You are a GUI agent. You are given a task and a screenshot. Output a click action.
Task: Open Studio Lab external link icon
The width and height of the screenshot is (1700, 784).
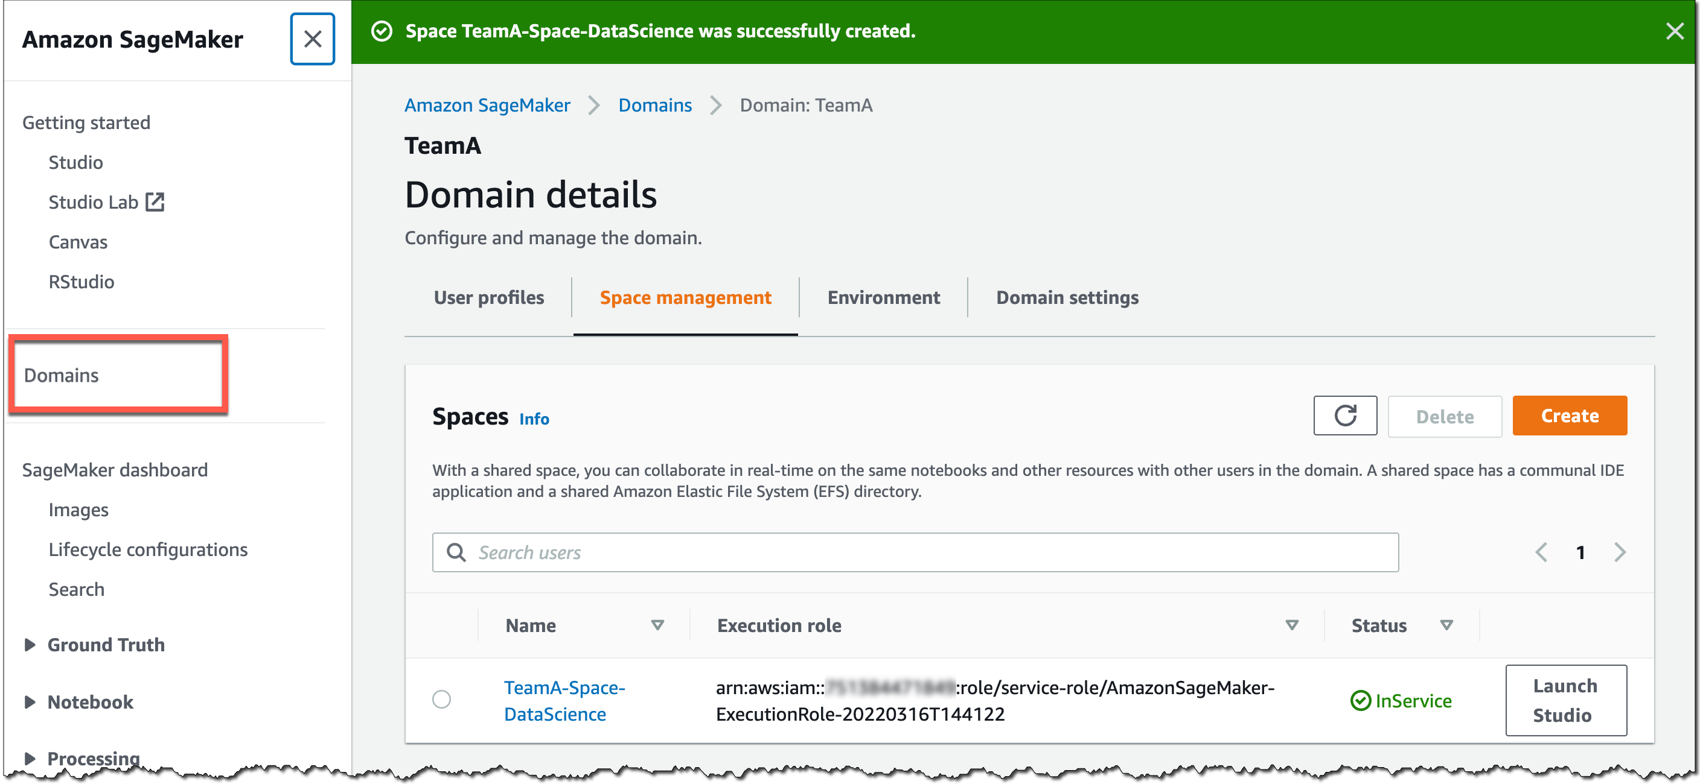[x=155, y=202]
